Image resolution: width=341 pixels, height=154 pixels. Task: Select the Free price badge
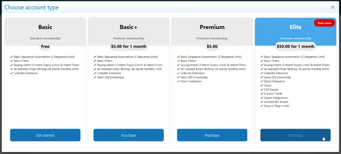[45, 46]
